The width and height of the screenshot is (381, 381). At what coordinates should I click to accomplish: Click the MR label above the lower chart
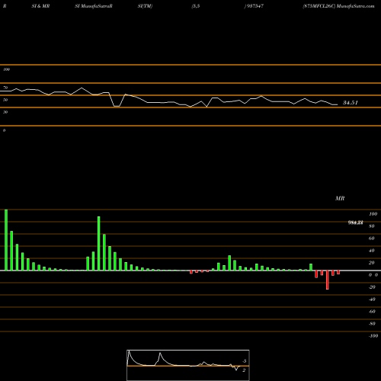pos(340,198)
